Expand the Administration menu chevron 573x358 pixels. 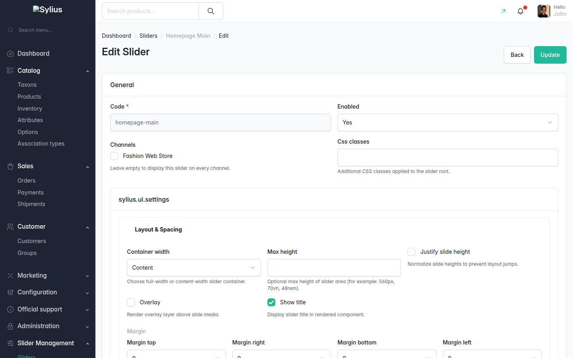pyautogui.click(x=88, y=327)
